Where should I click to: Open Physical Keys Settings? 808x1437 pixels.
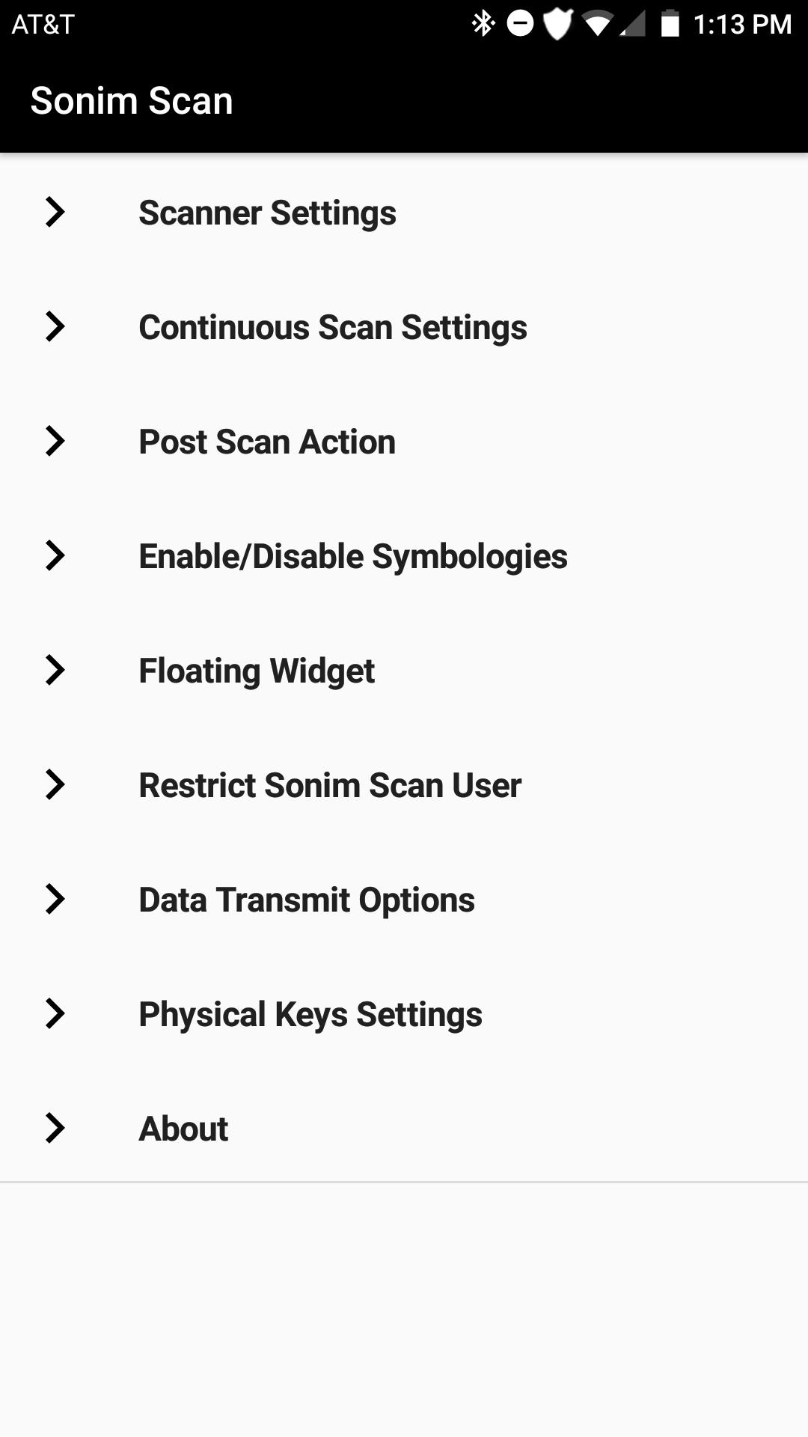click(310, 1015)
